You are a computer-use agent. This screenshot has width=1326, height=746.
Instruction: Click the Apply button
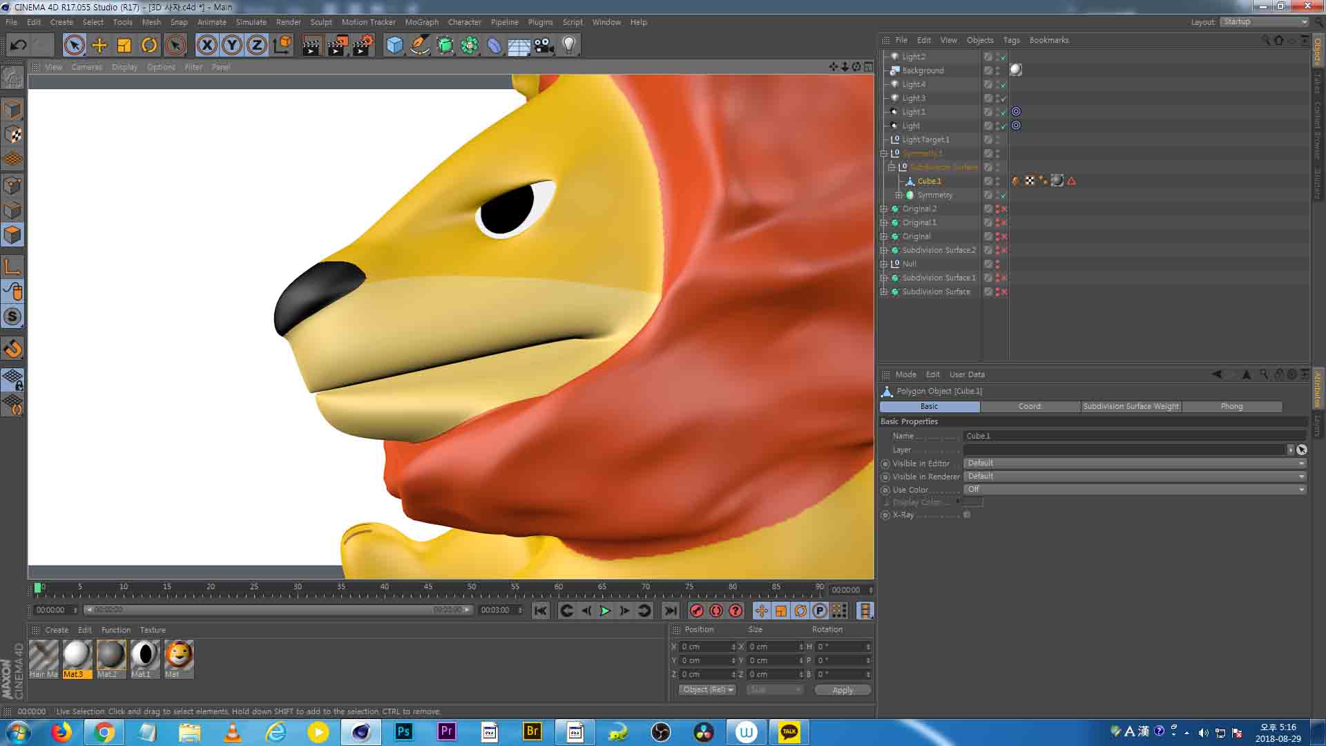(x=843, y=690)
